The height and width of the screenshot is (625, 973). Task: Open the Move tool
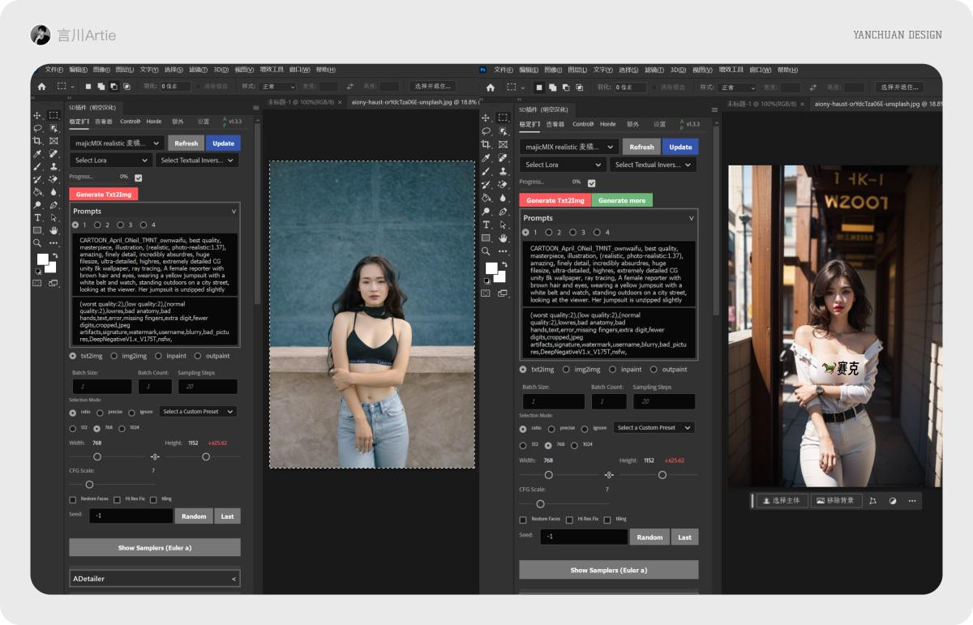pos(36,116)
